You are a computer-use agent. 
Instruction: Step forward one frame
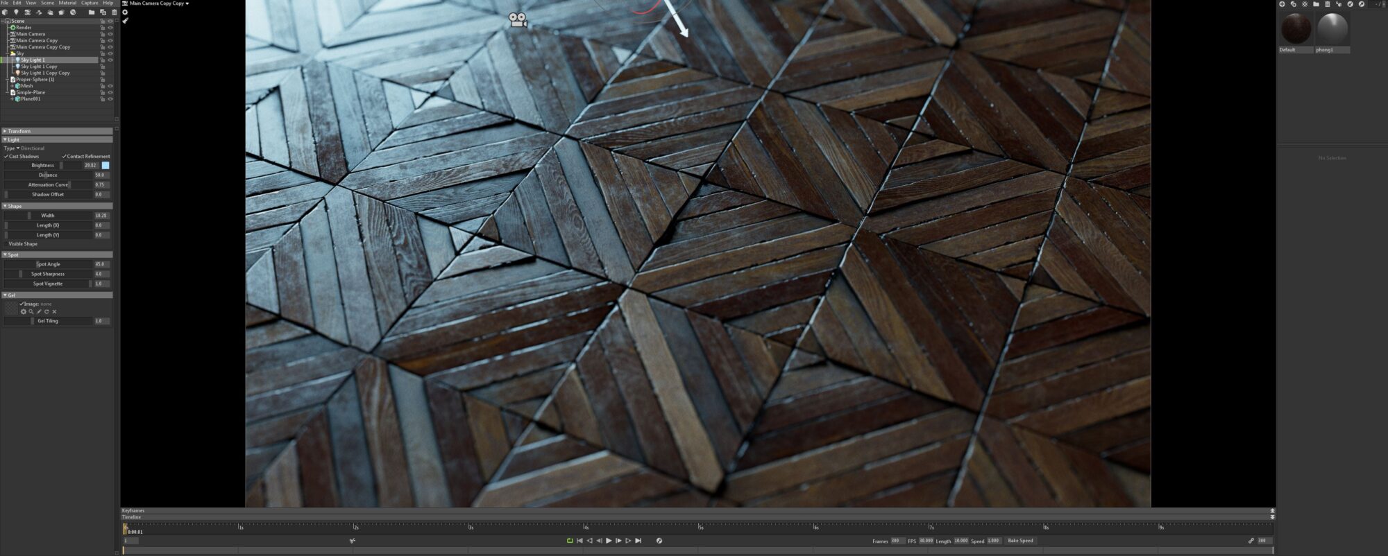(618, 541)
